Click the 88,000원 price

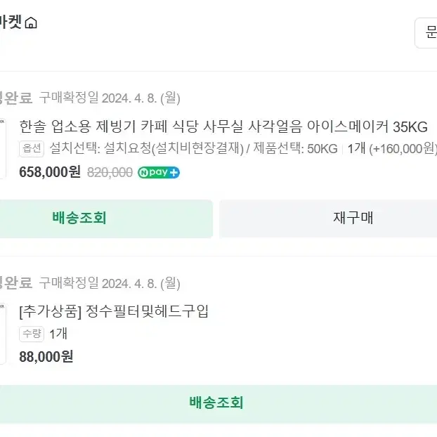[46, 357]
